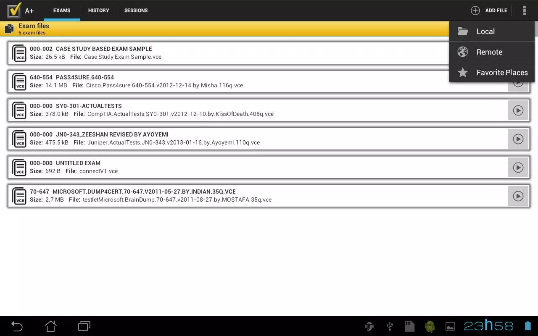Click the Juniper.ActualTests.JN0-343 file name

pos(174,142)
